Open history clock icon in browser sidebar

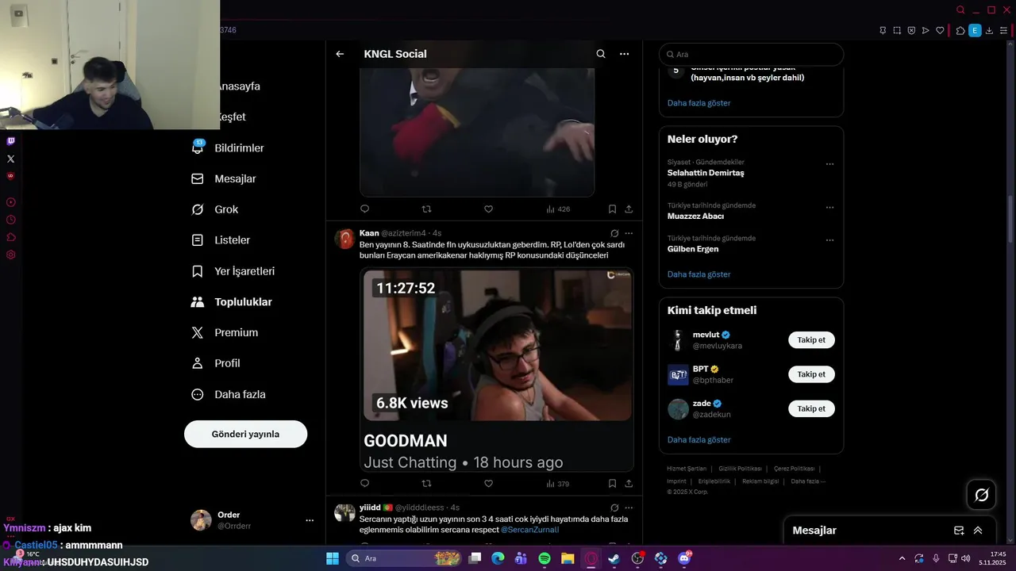(x=10, y=220)
